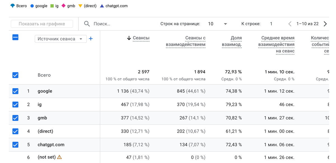The width and height of the screenshot is (336, 163).
Task: Click the 1 мин. 27 сек. time cell
Action: (279, 118)
